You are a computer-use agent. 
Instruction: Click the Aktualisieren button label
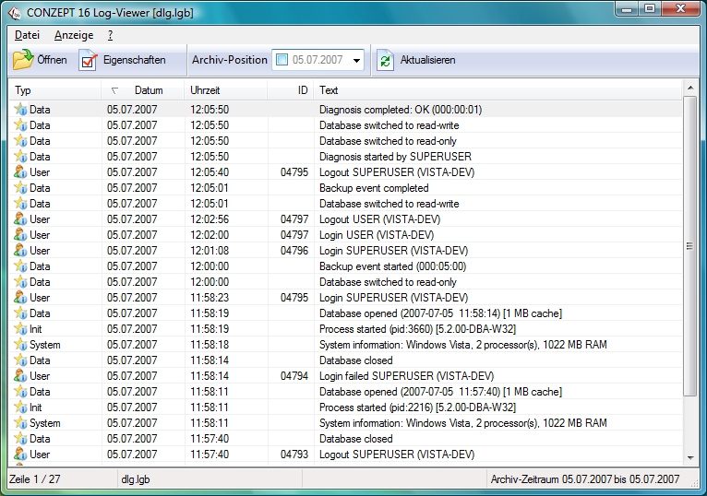(x=427, y=60)
